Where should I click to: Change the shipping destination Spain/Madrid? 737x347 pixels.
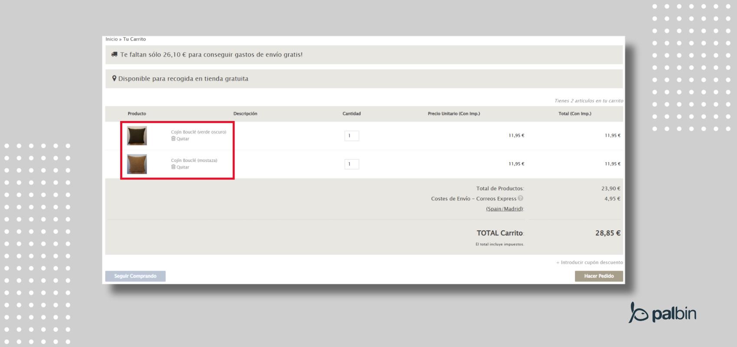504,209
